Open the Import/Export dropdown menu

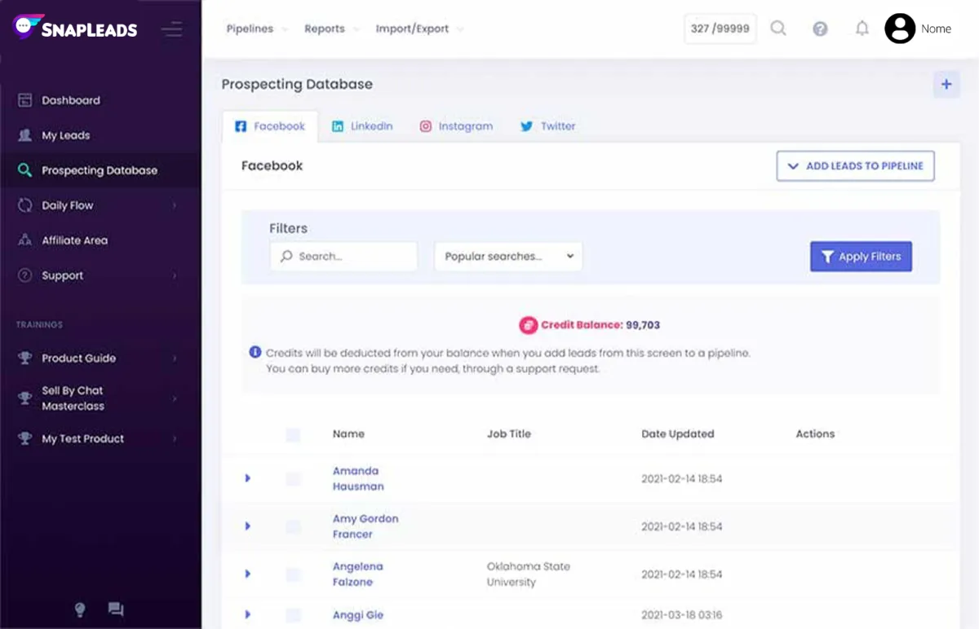(x=419, y=29)
